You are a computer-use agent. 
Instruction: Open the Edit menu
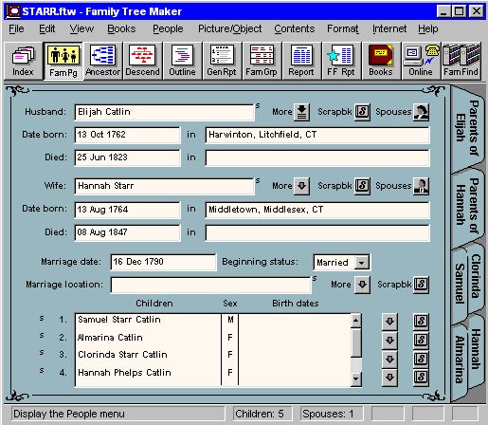(47, 28)
